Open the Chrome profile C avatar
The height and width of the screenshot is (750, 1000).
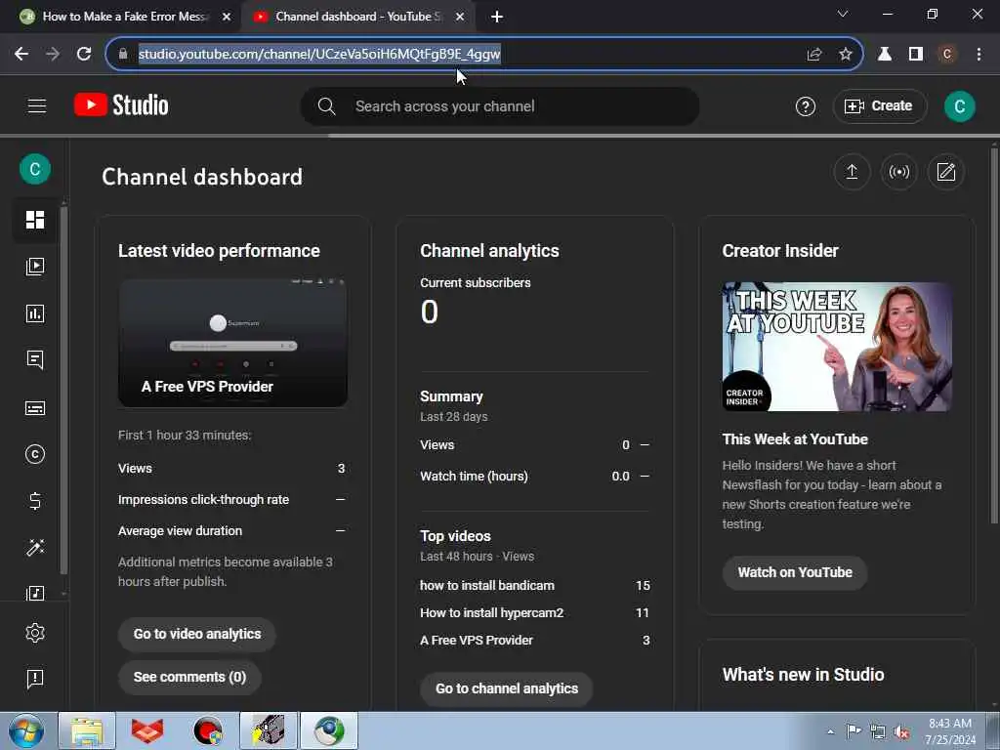(x=947, y=55)
